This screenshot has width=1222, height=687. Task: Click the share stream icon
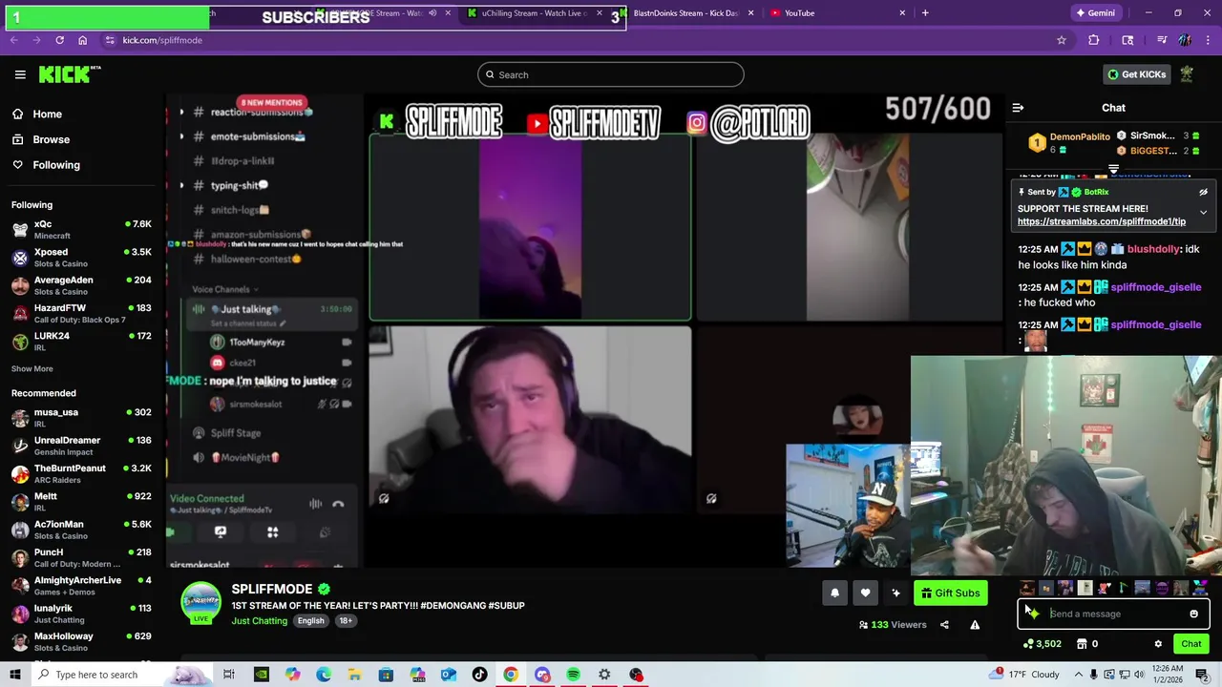[944, 625]
